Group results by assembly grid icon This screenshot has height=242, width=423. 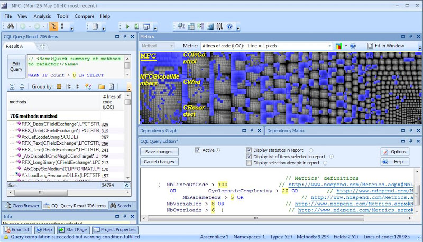tap(59, 86)
